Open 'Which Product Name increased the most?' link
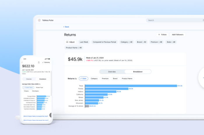204x135 pixels. (x=36, y=116)
